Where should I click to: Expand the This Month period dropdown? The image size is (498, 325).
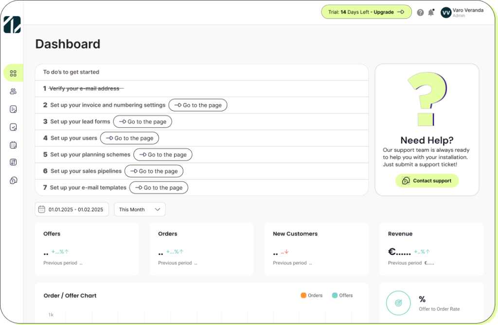[140, 209]
